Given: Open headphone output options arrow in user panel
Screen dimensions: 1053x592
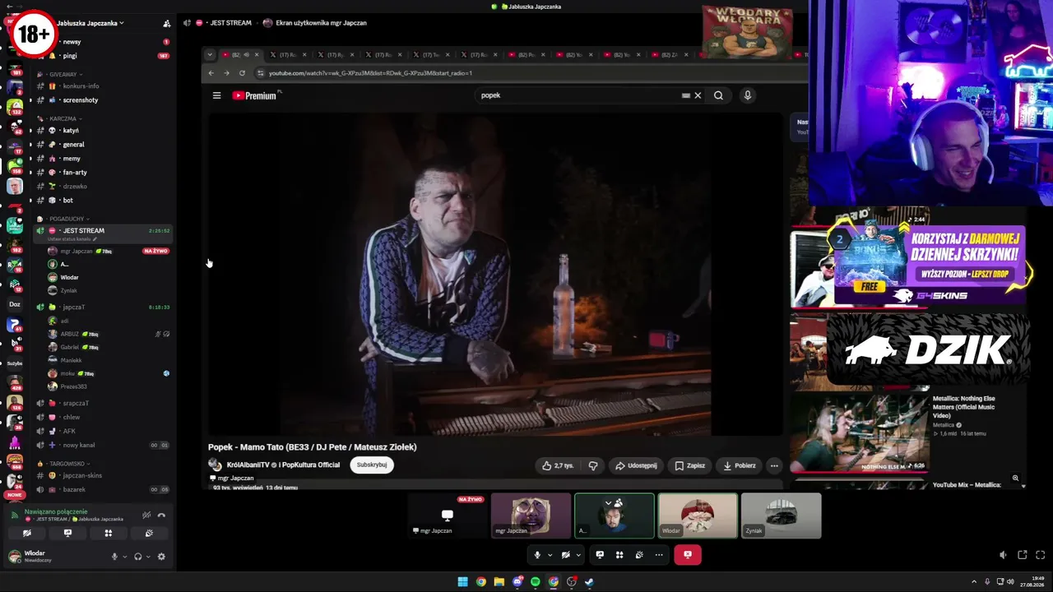Looking at the screenshot, I should click(x=148, y=557).
